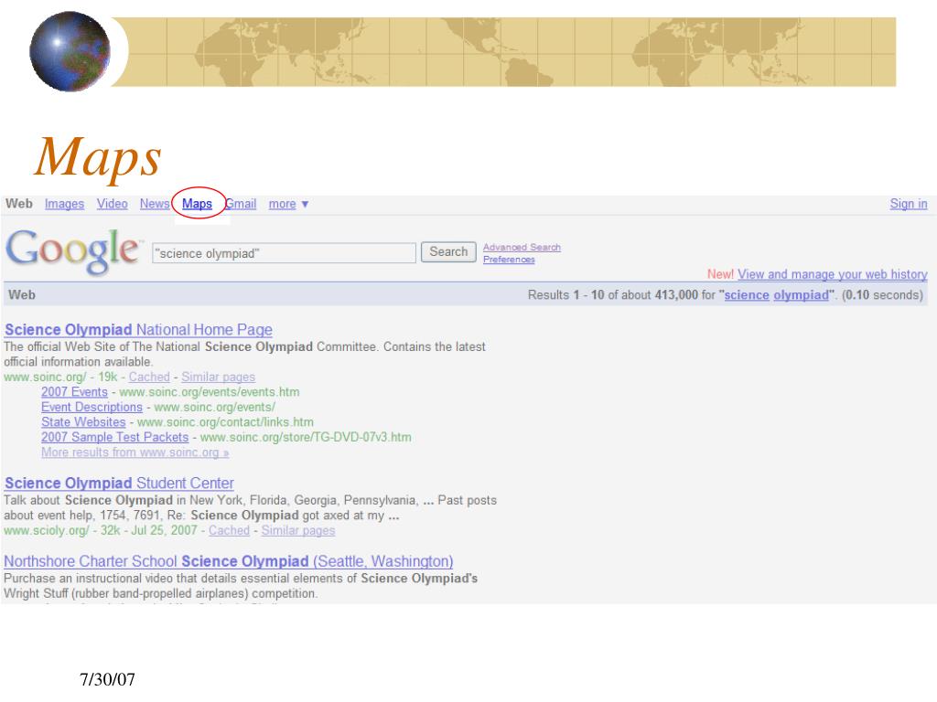Click the 'www.soinc.org/contact/links.htm' URL text
This screenshot has width=937, height=702.
pos(225,422)
